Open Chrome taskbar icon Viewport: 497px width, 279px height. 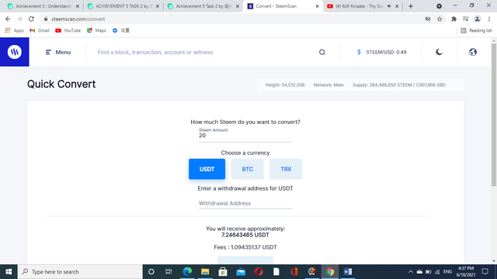(330, 272)
